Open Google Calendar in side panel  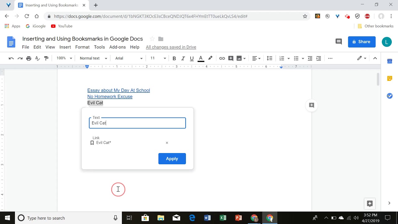coord(390,61)
